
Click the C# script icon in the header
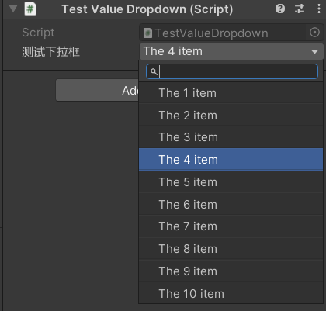pyautogui.click(x=30, y=9)
